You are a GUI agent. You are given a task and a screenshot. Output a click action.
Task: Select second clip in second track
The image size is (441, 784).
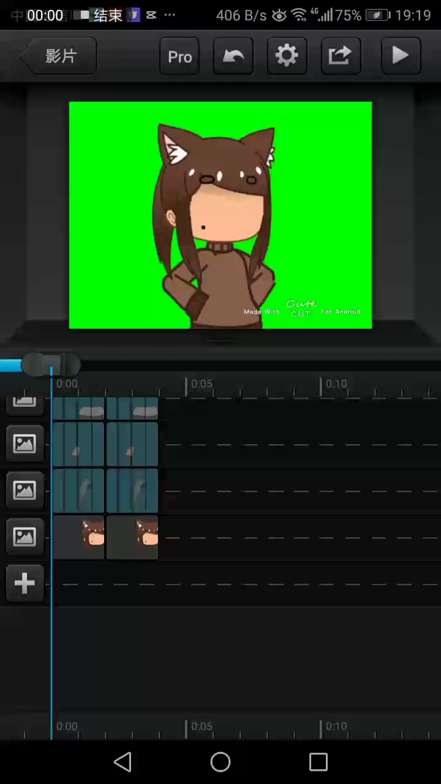[x=132, y=444]
